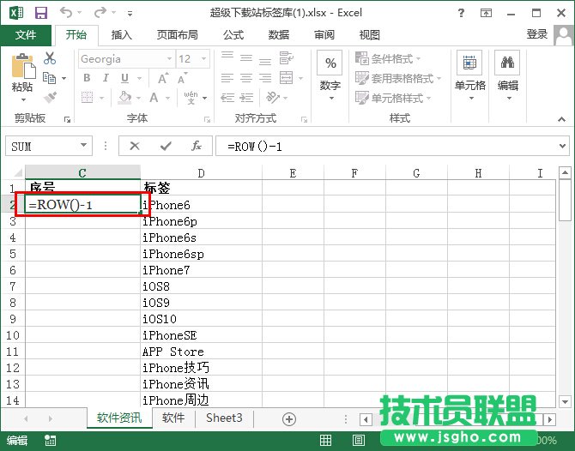This screenshot has width=575, height=451.
Task: Click the 粘贴 paste clipboard icon
Action: click(22, 66)
